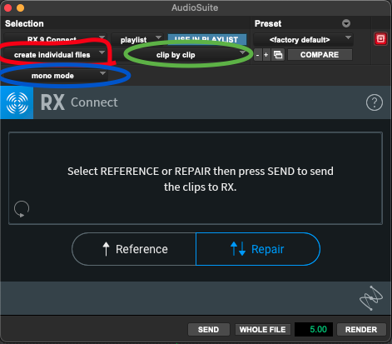392x344 pixels.
Task: Click the Selection header label
Action: pos(24,23)
